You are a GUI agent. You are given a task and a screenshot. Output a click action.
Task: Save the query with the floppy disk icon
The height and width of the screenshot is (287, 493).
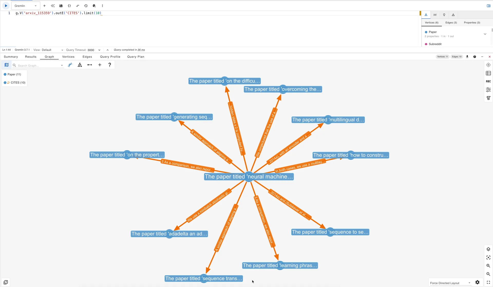tap(61, 6)
